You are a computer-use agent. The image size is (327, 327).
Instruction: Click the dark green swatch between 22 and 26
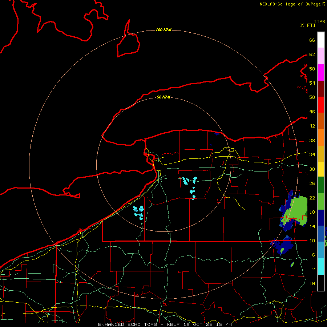[321, 185]
